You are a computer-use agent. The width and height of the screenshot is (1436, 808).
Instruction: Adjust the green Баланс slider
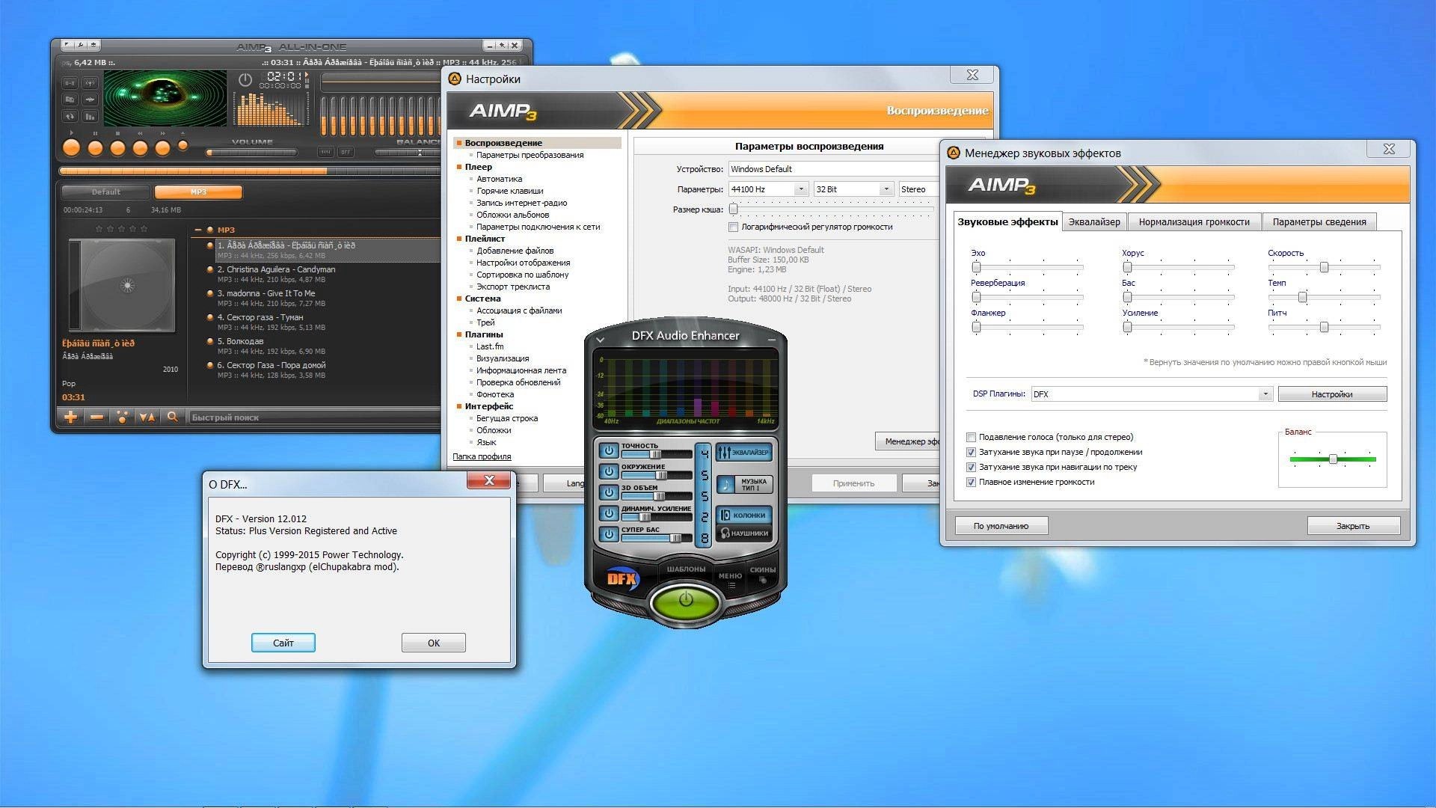pos(1333,459)
